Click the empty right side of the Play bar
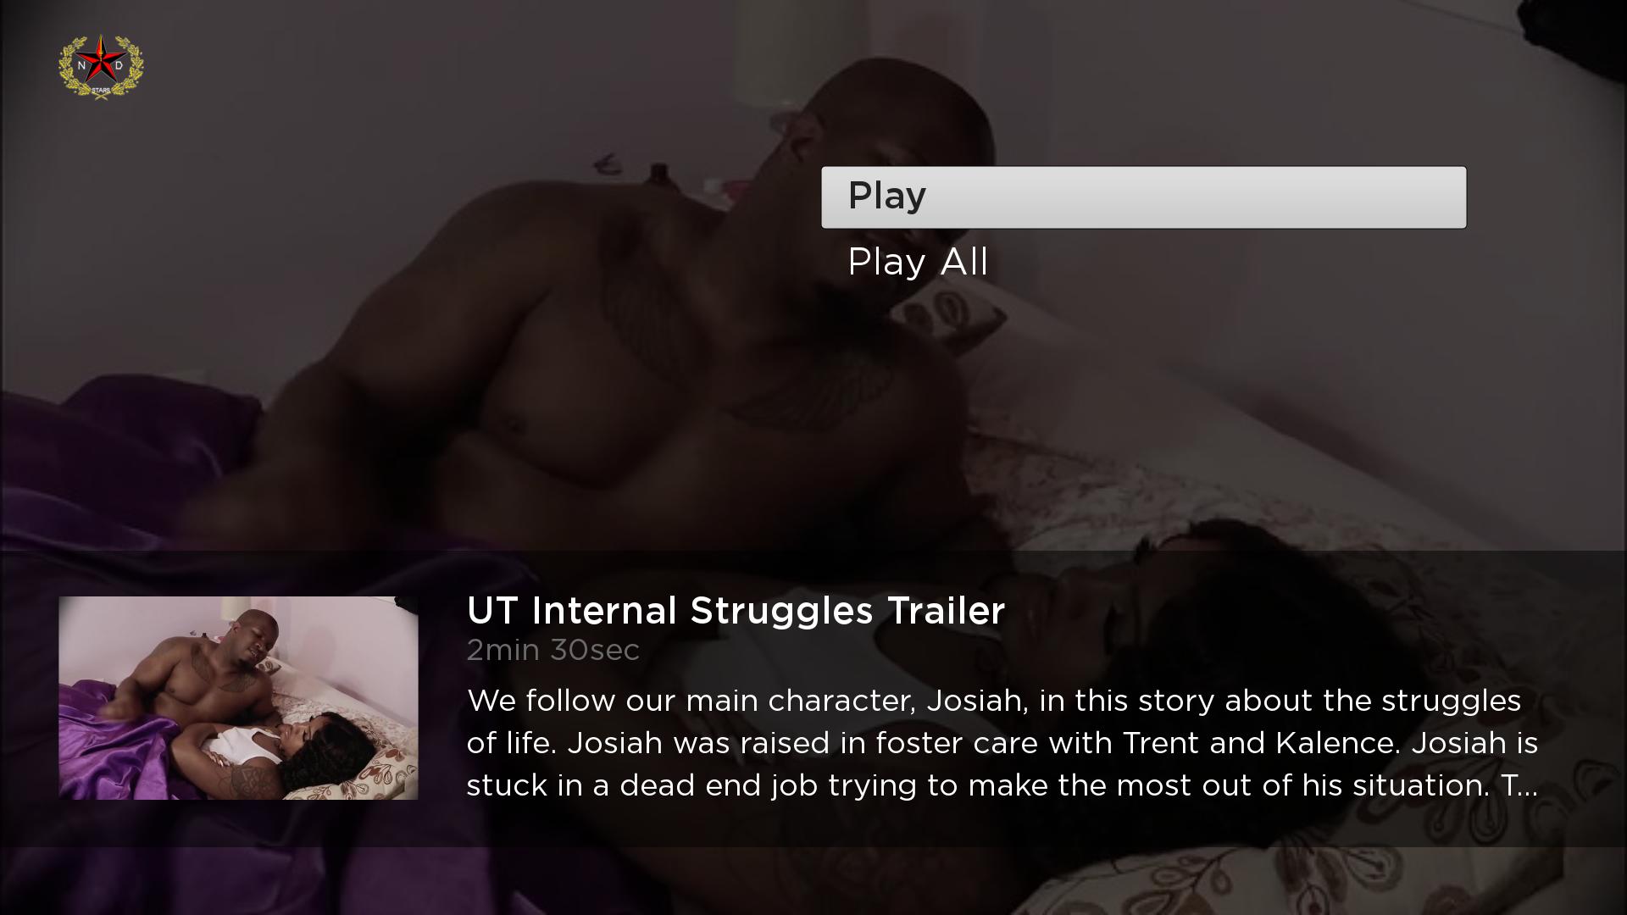The height and width of the screenshot is (915, 1627). coord(1271,197)
